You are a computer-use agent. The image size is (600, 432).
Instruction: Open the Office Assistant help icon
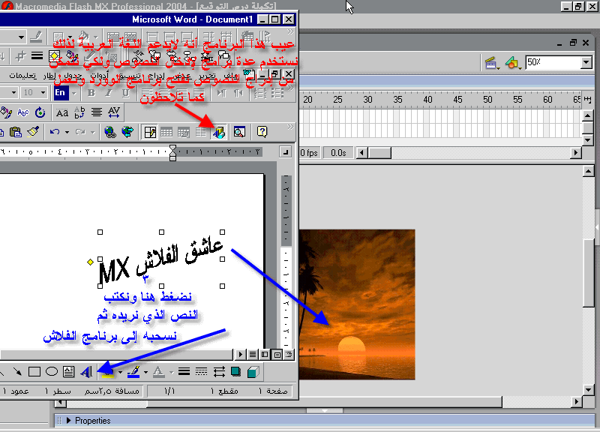[x=262, y=132]
